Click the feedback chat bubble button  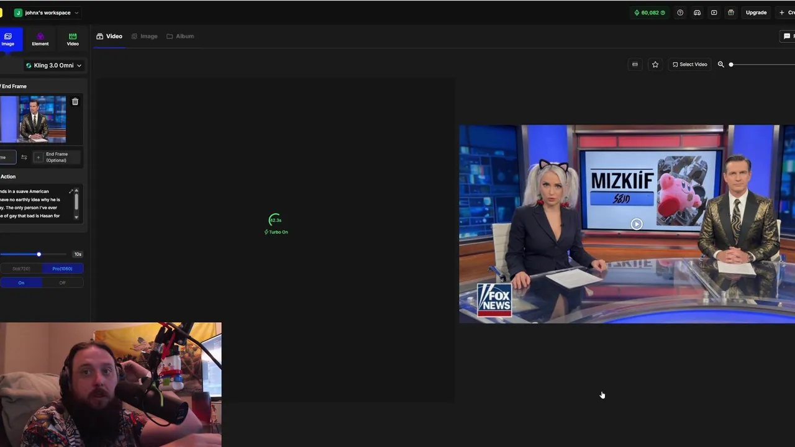[x=788, y=36]
